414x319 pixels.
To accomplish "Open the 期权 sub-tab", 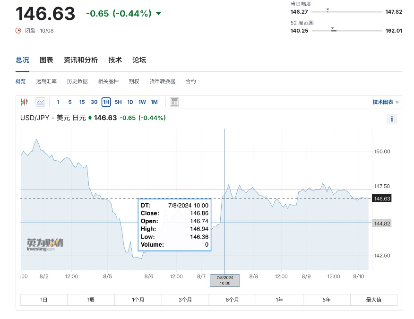I will 134,81.
